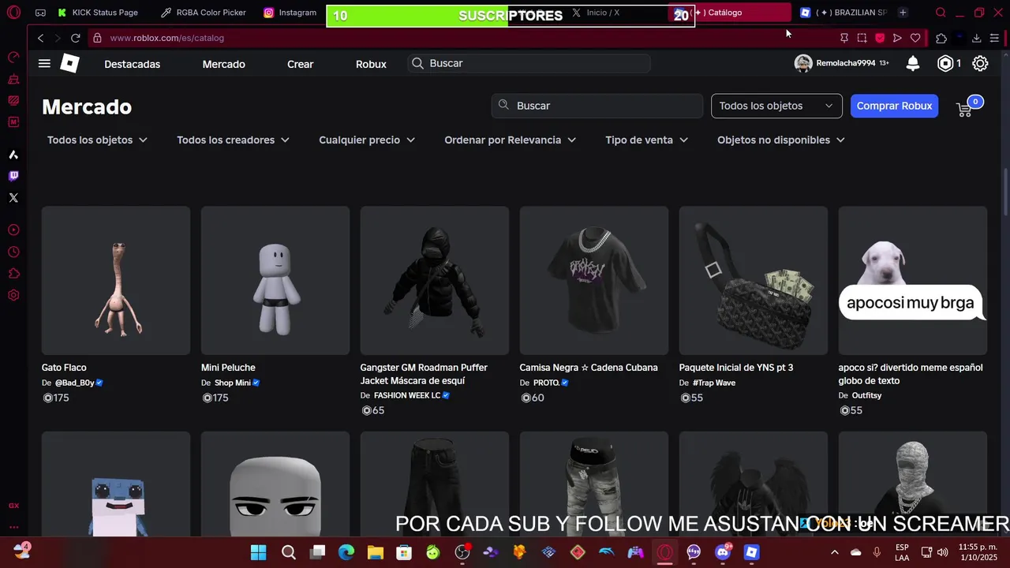Open Todos los objetos search category combo
The height and width of the screenshot is (568, 1010).
pos(776,106)
